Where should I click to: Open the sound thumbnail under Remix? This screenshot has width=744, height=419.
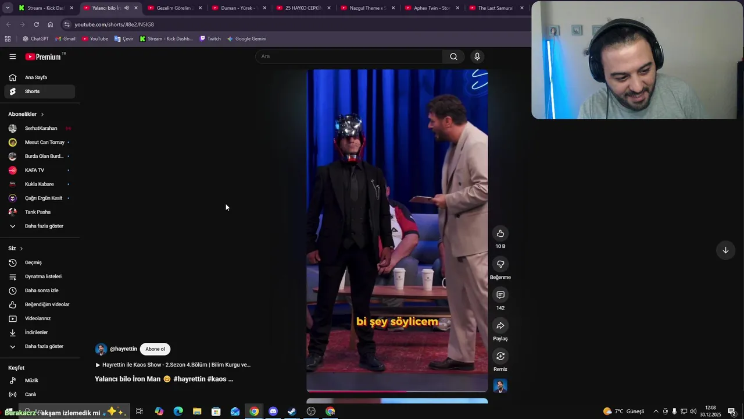point(500,386)
